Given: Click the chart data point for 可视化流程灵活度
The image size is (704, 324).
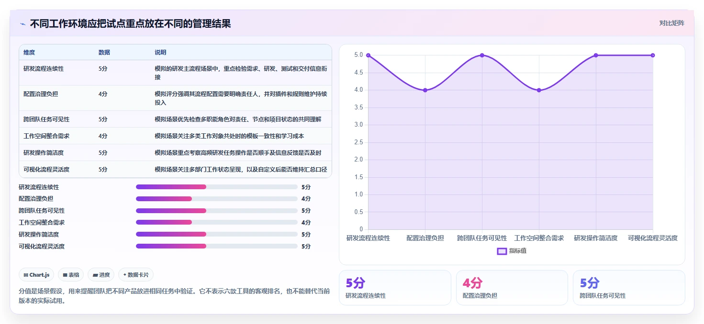Looking at the screenshot, I should 653,55.
